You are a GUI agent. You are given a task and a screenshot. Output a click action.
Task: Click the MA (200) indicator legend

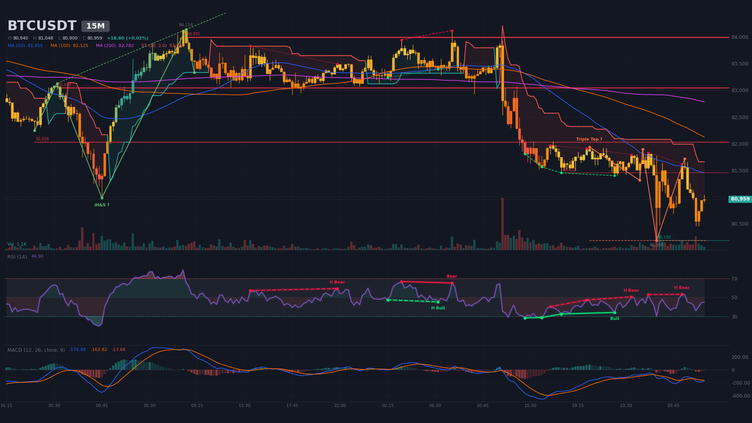coord(115,46)
